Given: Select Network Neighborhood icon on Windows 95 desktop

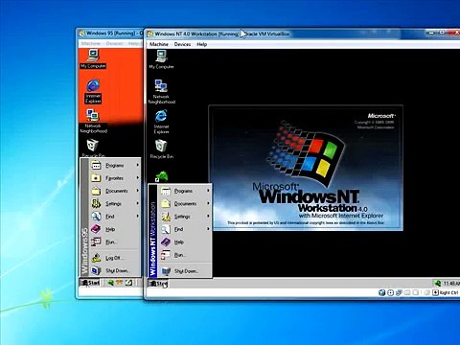Looking at the screenshot, I should point(93,121).
